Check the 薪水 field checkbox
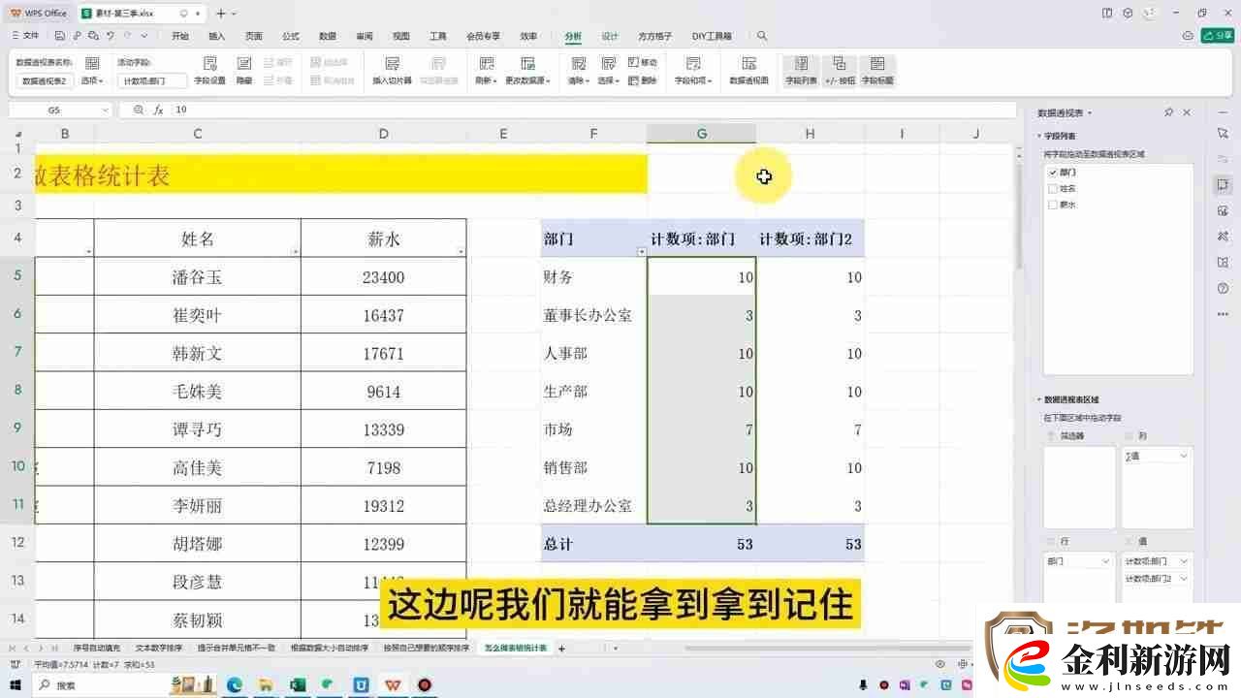 pyautogui.click(x=1051, y=204)
